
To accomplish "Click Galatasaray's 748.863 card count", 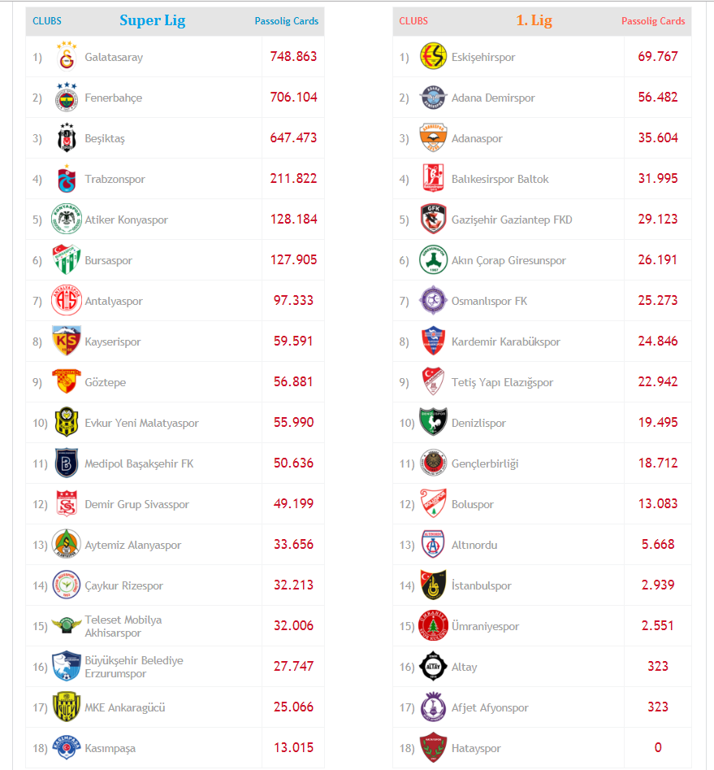I will (x=293, y=57).
